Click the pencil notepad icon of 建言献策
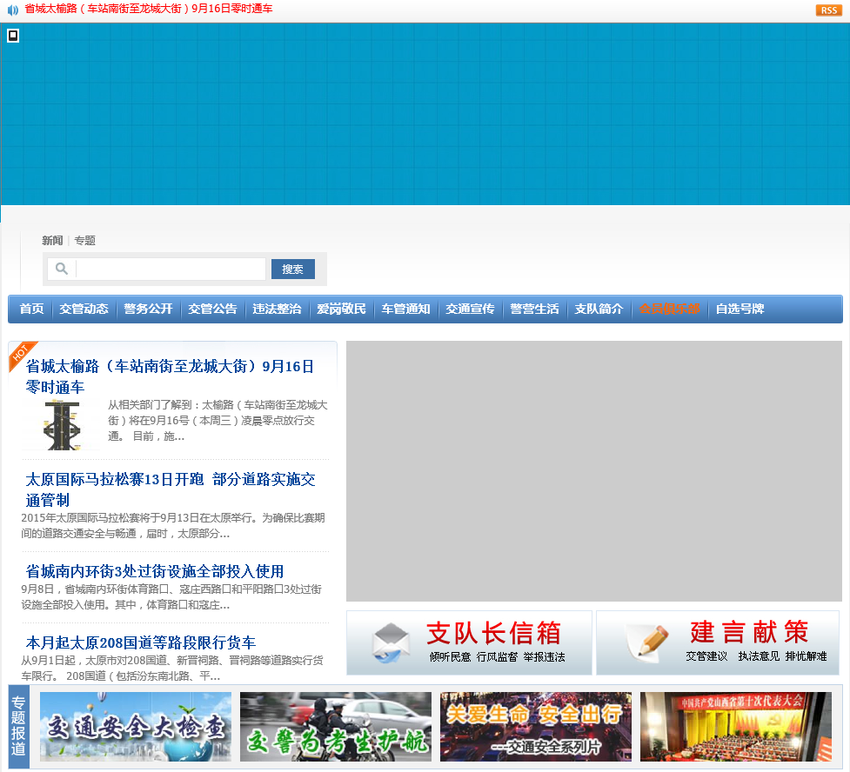 click(x=648, y=642)
